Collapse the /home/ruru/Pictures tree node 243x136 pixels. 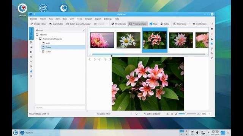37,39
